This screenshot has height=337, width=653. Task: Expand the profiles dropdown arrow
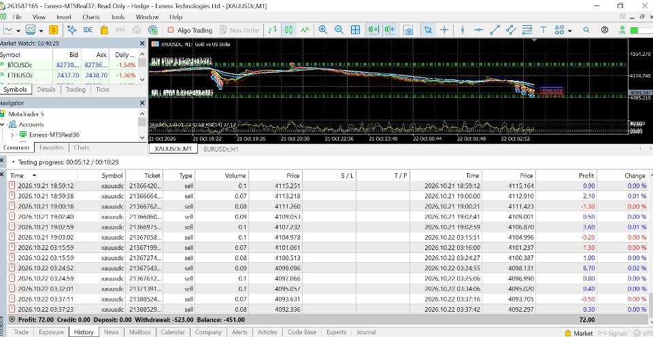[x=41, y=31]
